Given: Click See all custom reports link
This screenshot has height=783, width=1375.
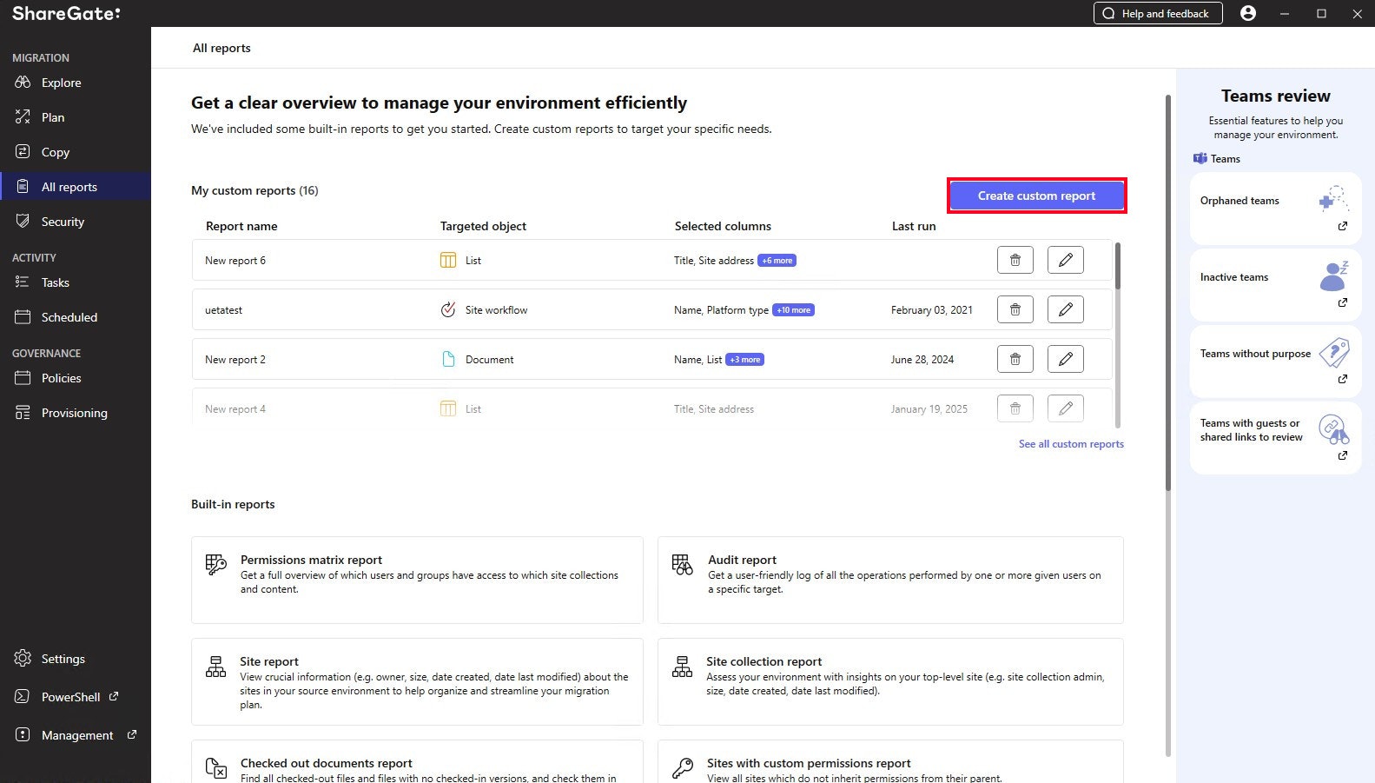Looking at the screenshot, I should pos(1071,444).
